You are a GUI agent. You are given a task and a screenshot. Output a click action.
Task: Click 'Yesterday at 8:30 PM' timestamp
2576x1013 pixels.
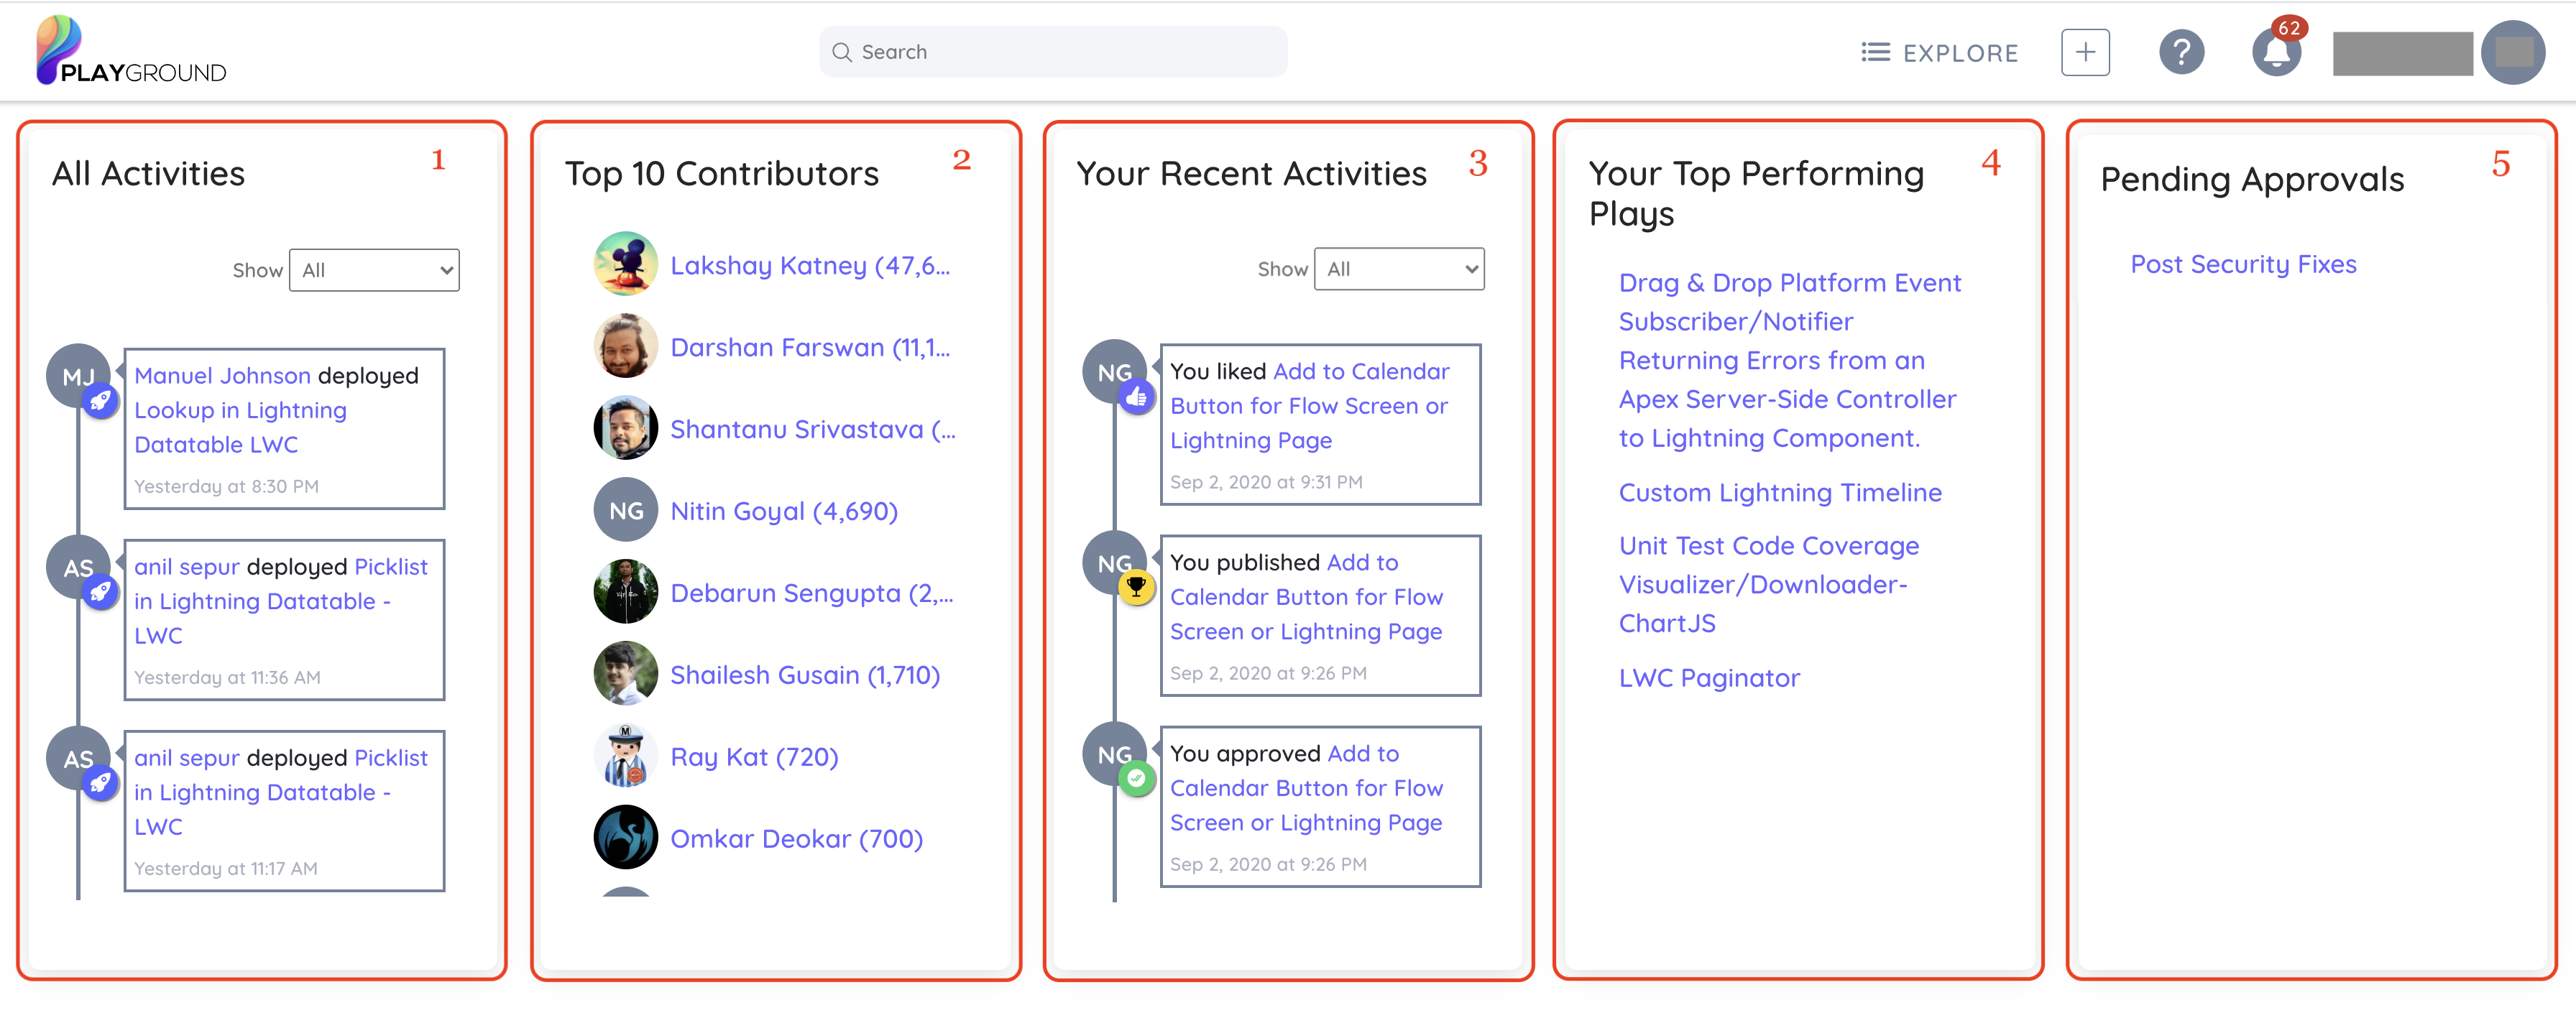click(226, 487)
